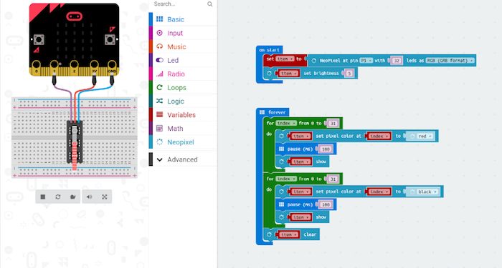The width and height of the screenshot is (502, 268).
Task: Select the 'clear' text on the last block
Action: click(310, 234)
